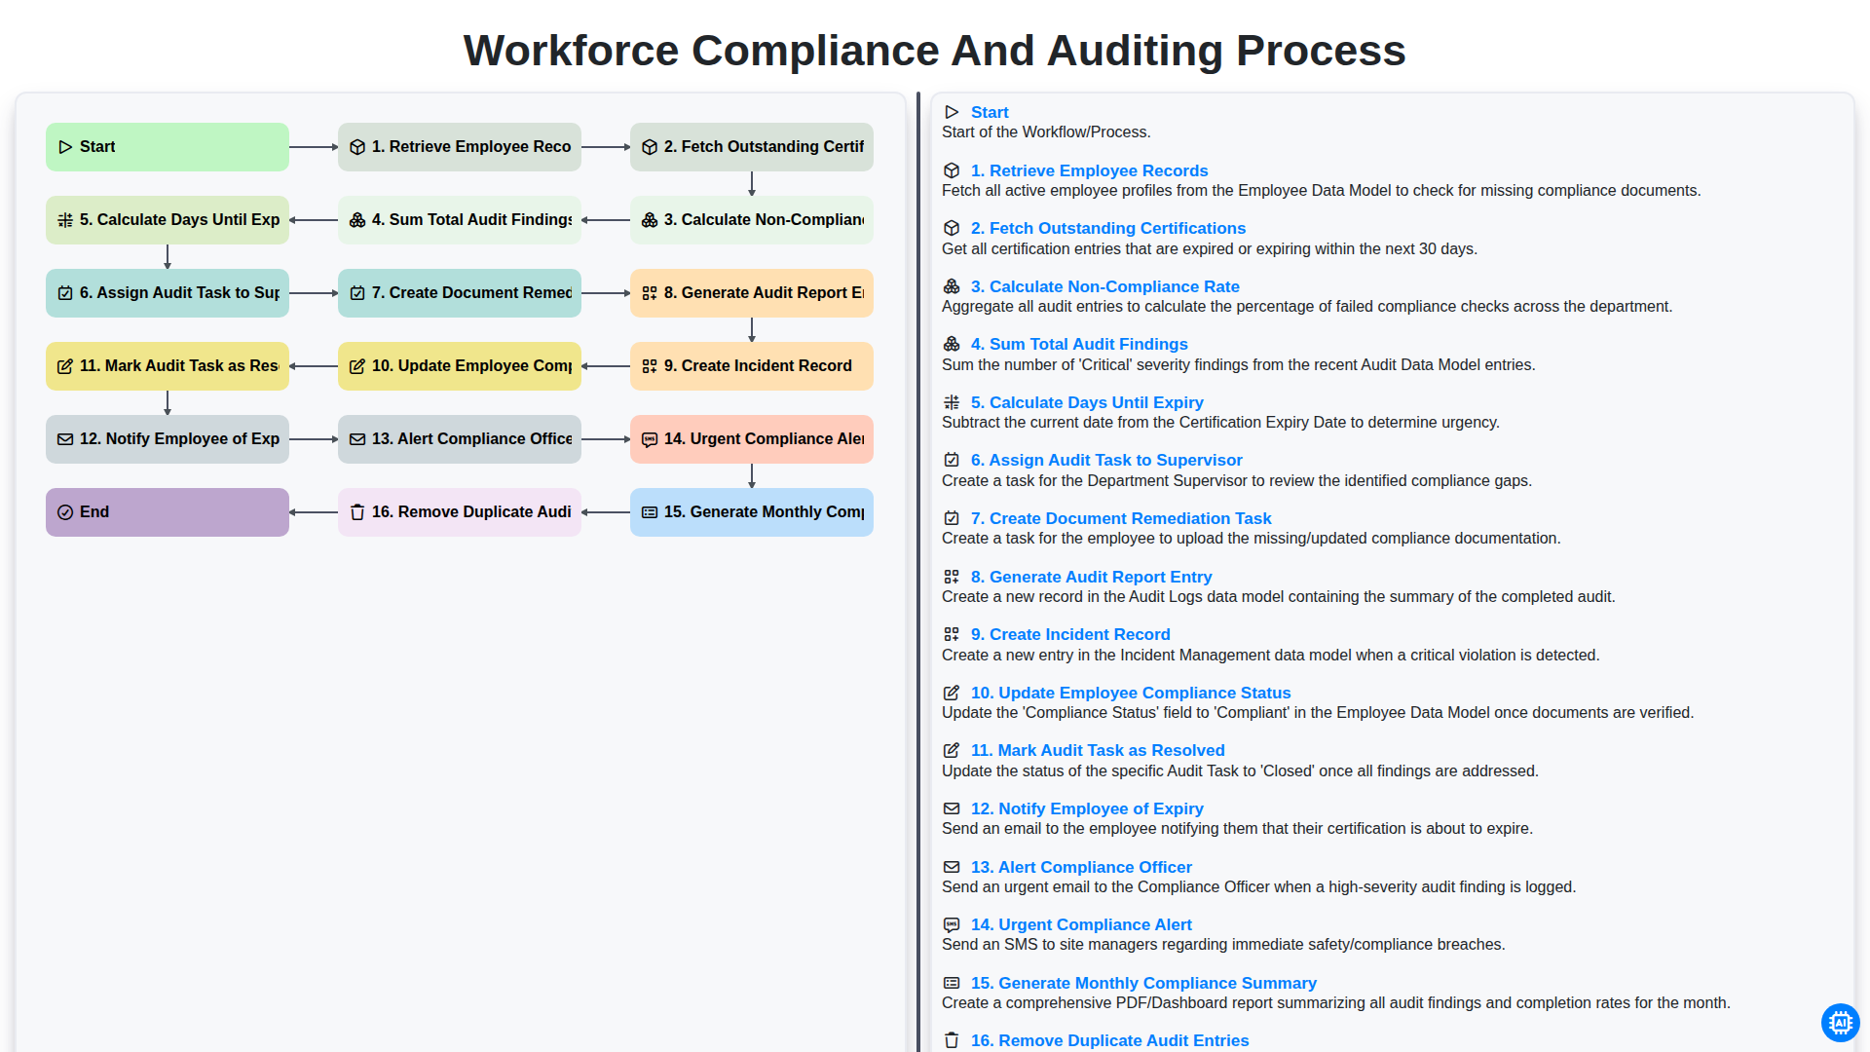Open the '9. Create Incident Record' link
Viewport: 1870px width, 1052px height.
tap(1070, 634)
